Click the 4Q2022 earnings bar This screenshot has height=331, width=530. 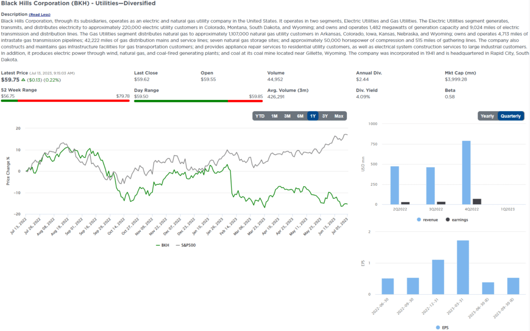click(477, 202)
